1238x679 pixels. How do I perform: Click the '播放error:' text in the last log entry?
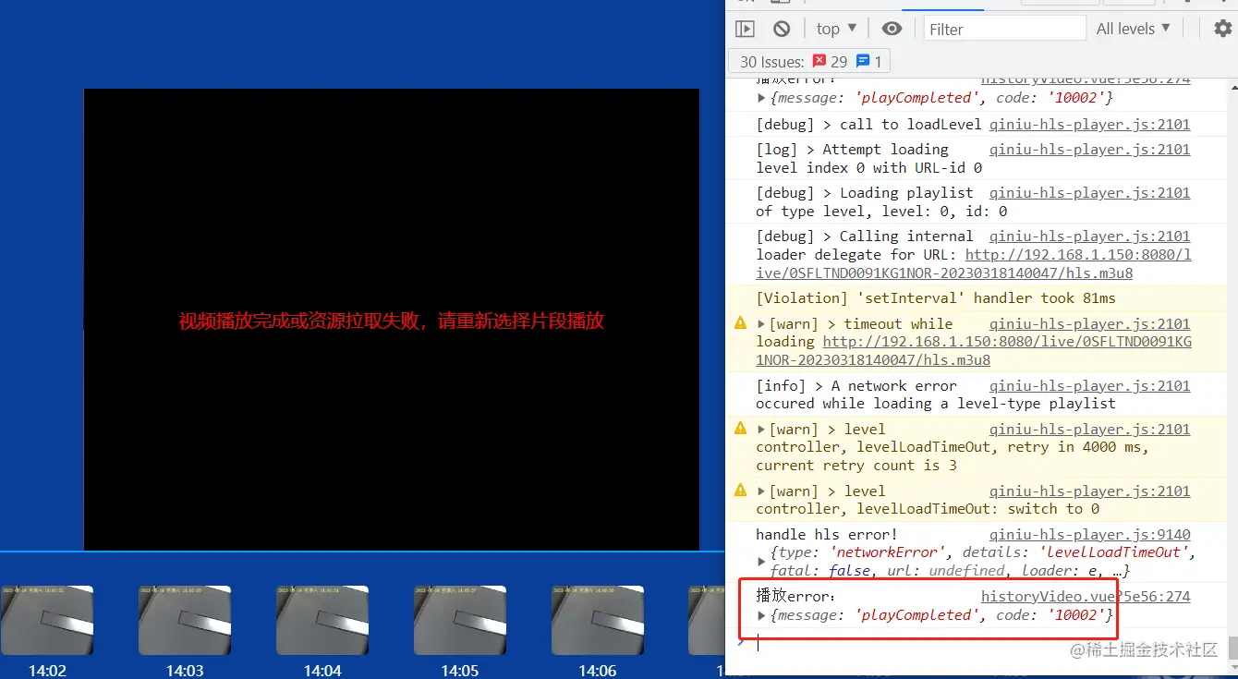(795, 597)
